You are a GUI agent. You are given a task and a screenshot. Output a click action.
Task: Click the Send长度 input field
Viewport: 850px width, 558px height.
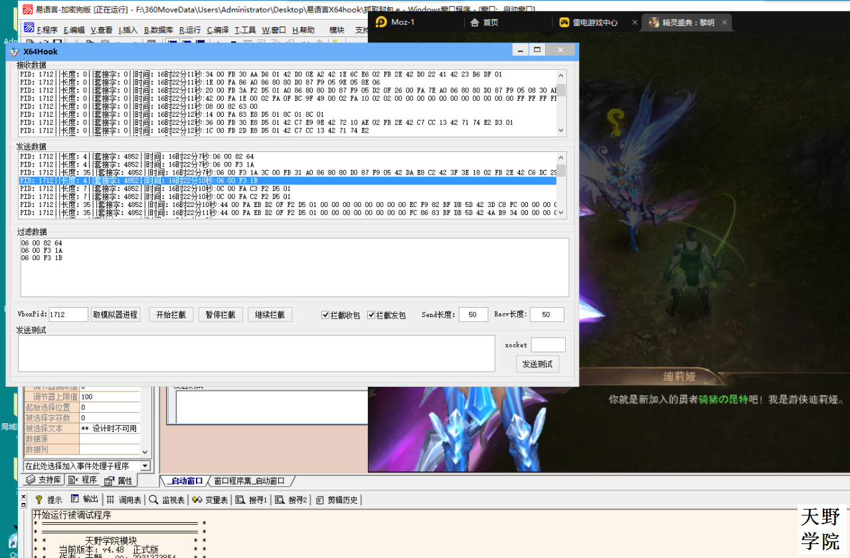(473, 314)
